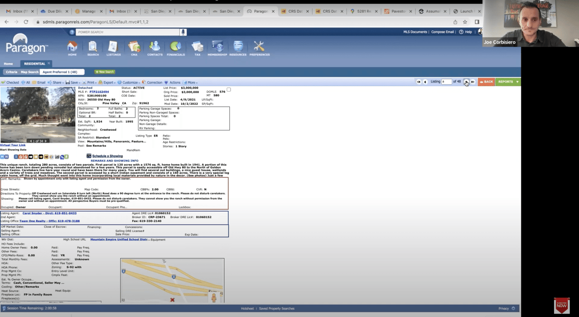Image resolution: width=579 pixels, height=317 pixels.
Task: Open the Virtual Tour Link
Action: 13,145
